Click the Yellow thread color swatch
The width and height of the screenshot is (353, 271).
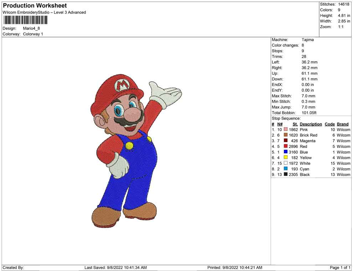coord(286,158)
